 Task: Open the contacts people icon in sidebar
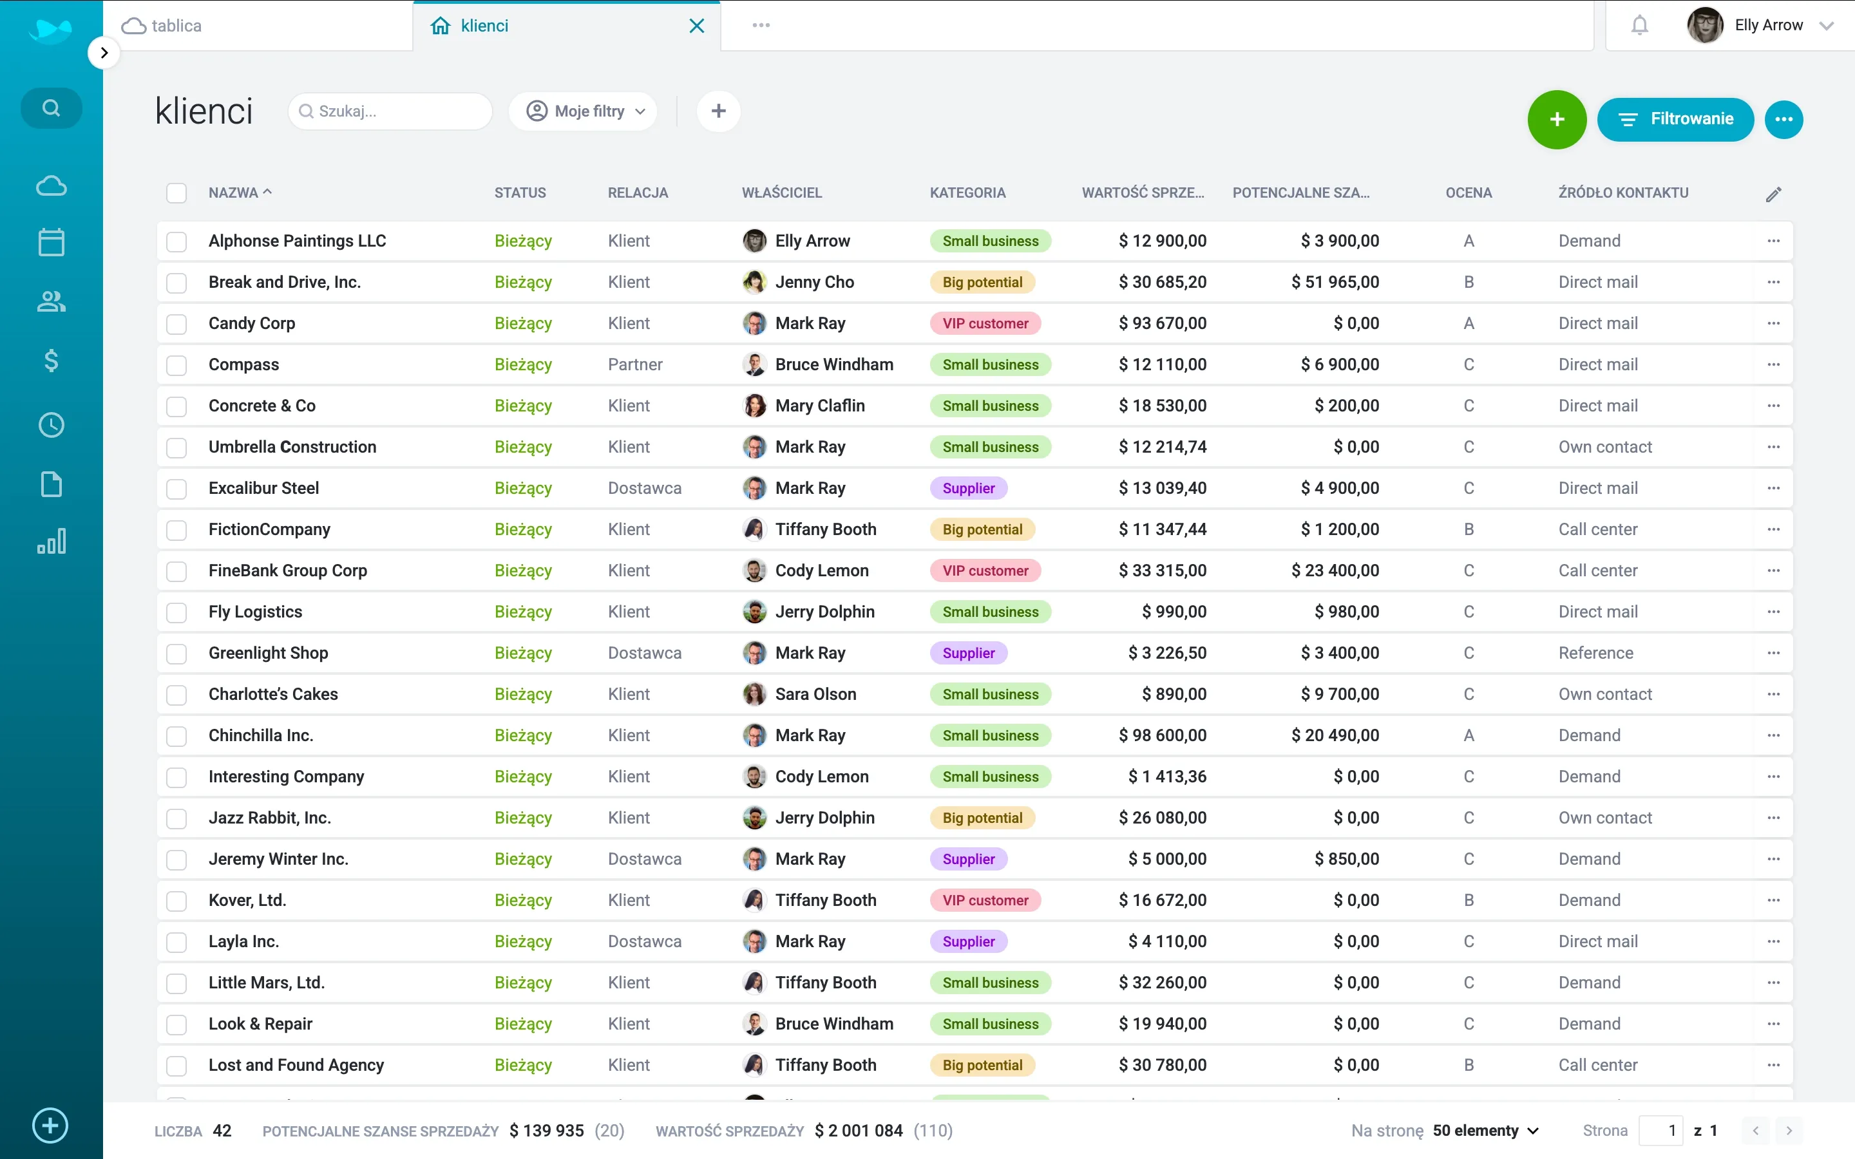pos(52,301)
